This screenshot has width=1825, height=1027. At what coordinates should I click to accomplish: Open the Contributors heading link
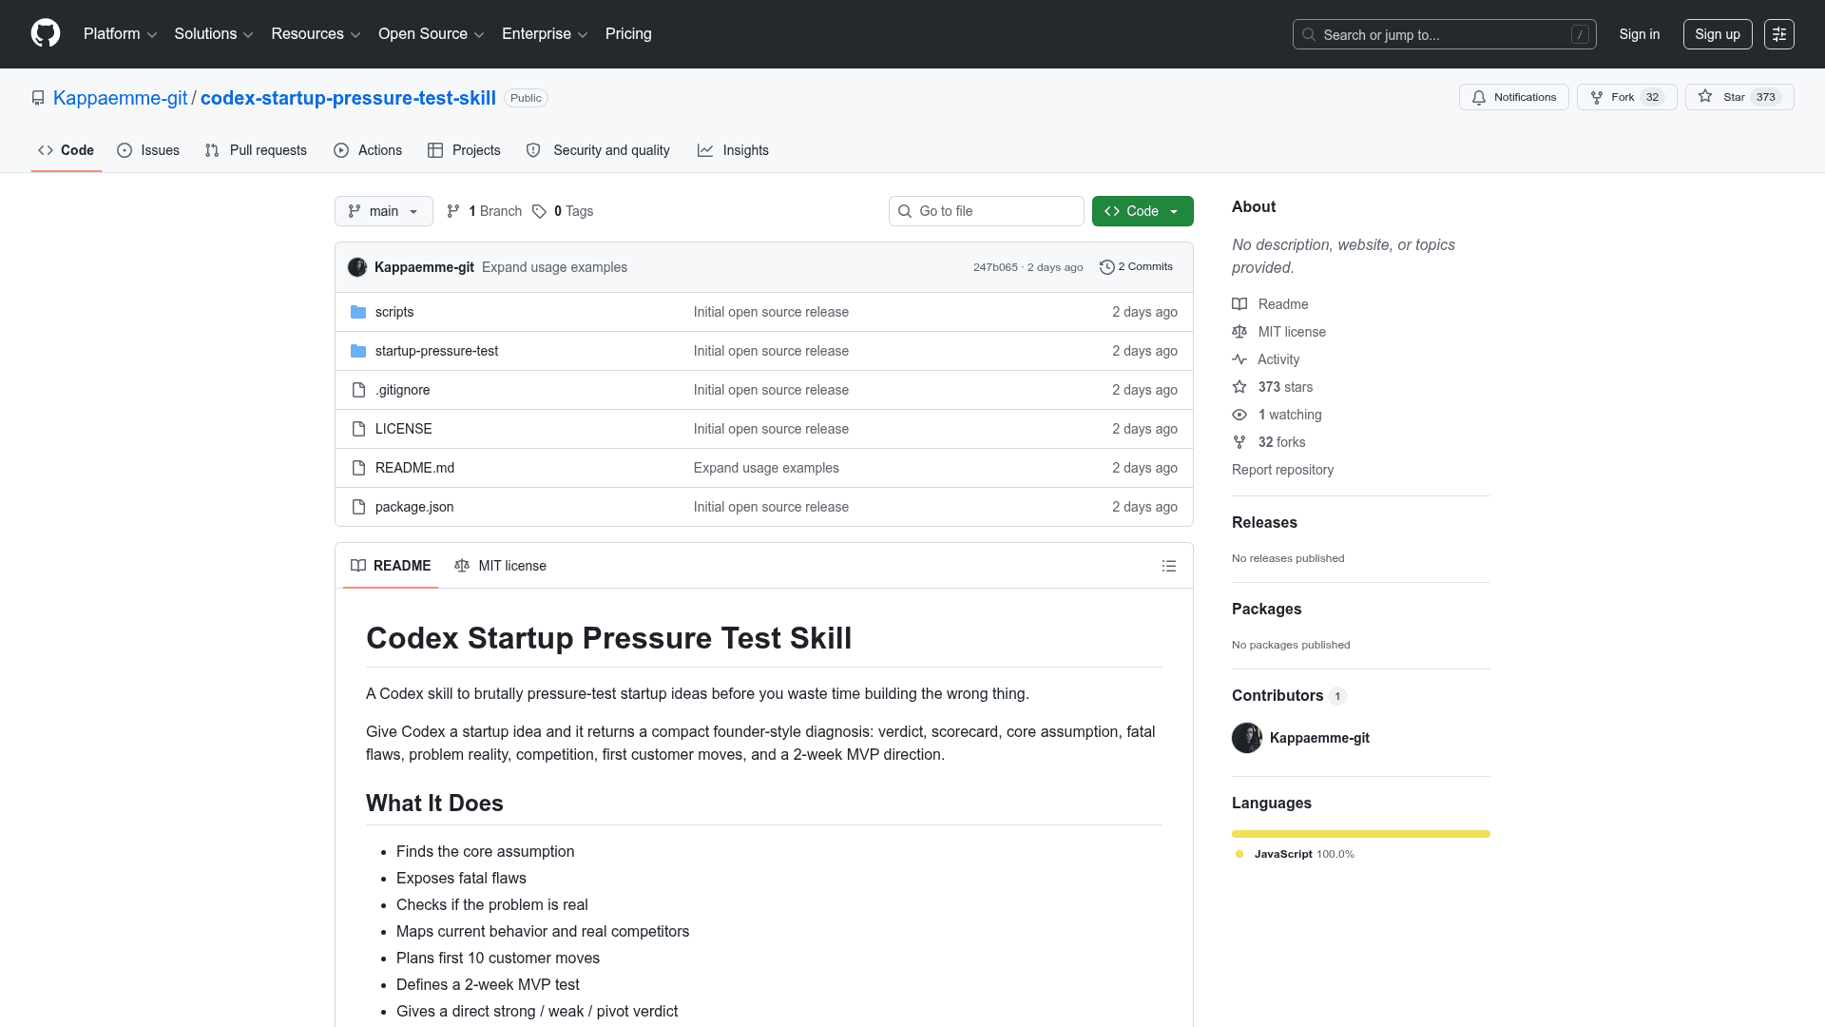pos(1289,695)
